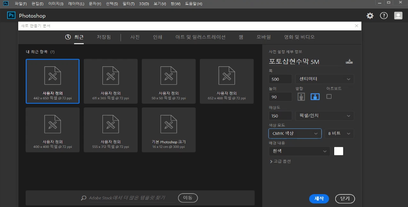Click the 사전 설정 세부 정보 heading

[285, 52]
